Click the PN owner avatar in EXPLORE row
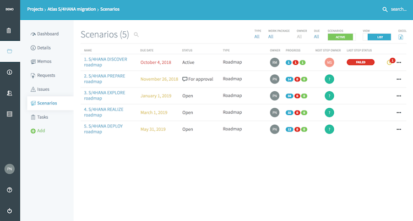This screenshot has height=221, width=413. point(274,96)
